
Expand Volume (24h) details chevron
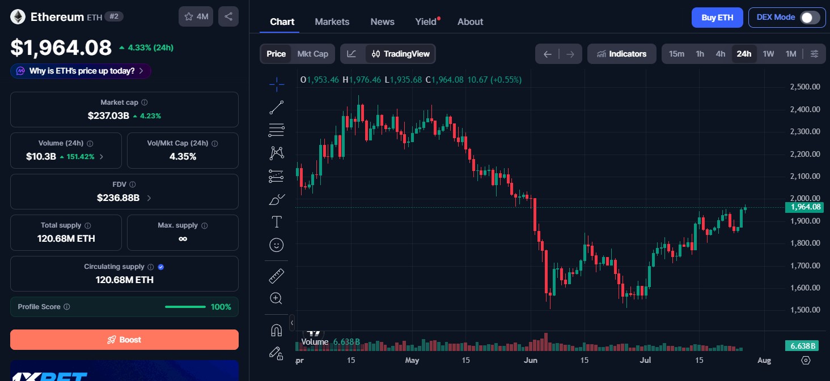point(101,157)
